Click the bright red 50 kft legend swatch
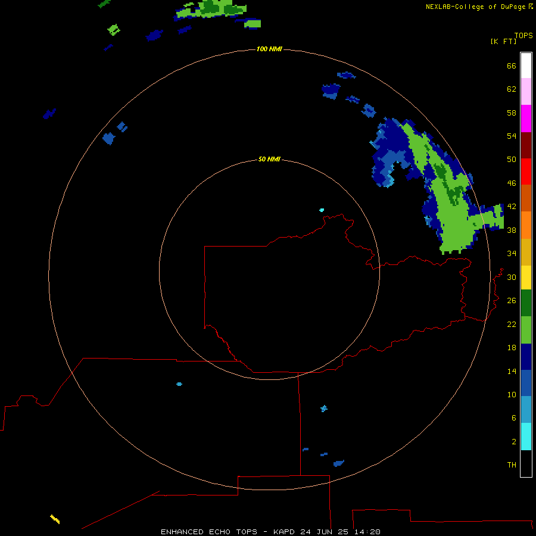 click(526, 172)
